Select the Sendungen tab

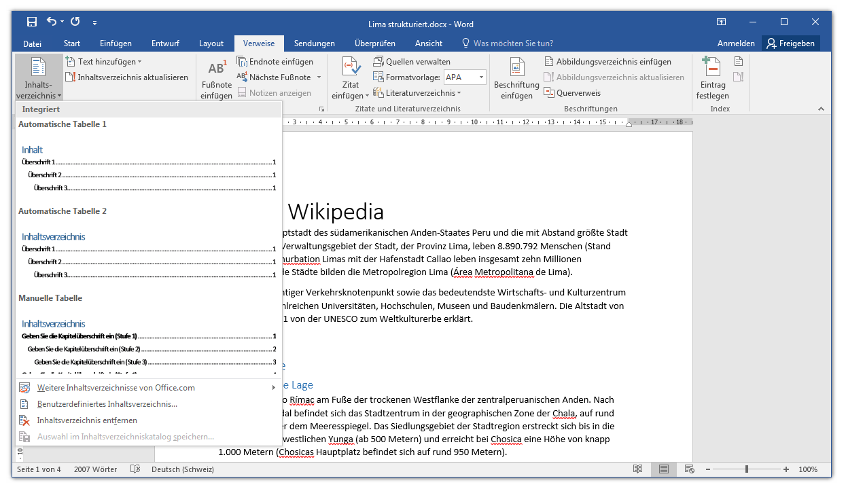point(315,43)
